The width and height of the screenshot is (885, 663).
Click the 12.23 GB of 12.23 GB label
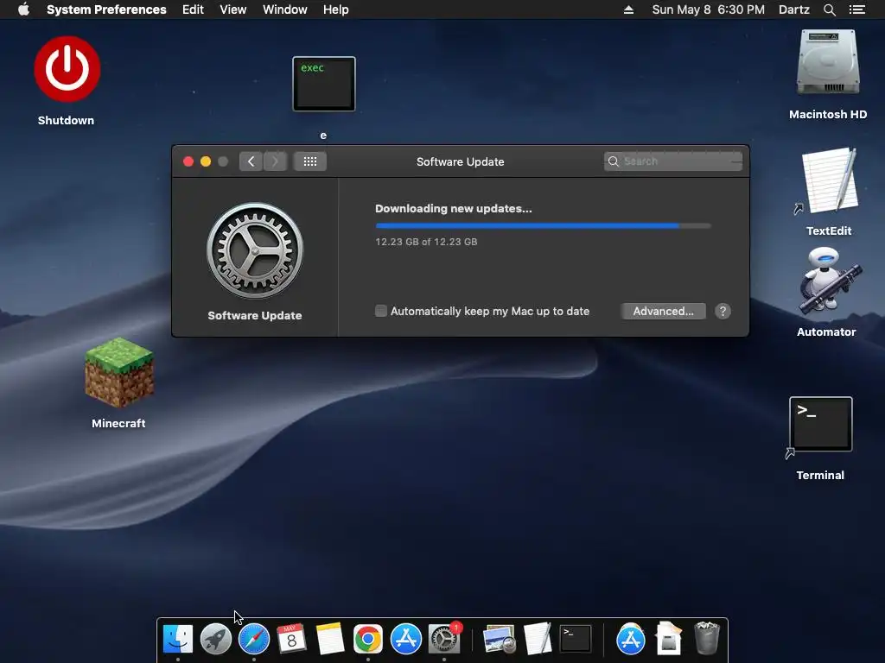pyautogui.click(x=426, y=242)
